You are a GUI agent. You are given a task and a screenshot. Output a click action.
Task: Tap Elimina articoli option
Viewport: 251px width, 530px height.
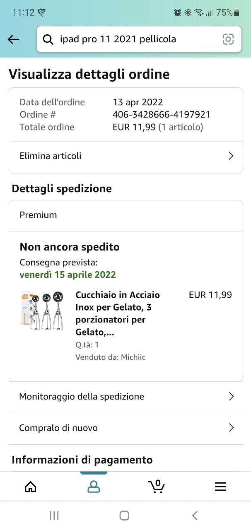pyautogui.click(x=51, y=156)
